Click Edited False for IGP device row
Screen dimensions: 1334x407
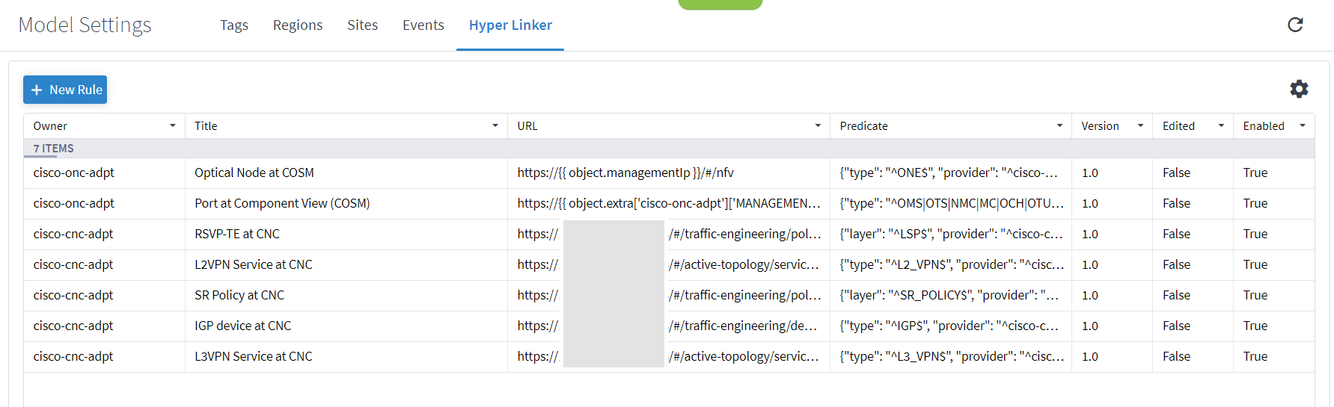click(1176, 326)
